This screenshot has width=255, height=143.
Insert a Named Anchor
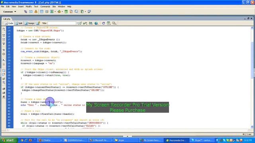click(x=36, y=12)
